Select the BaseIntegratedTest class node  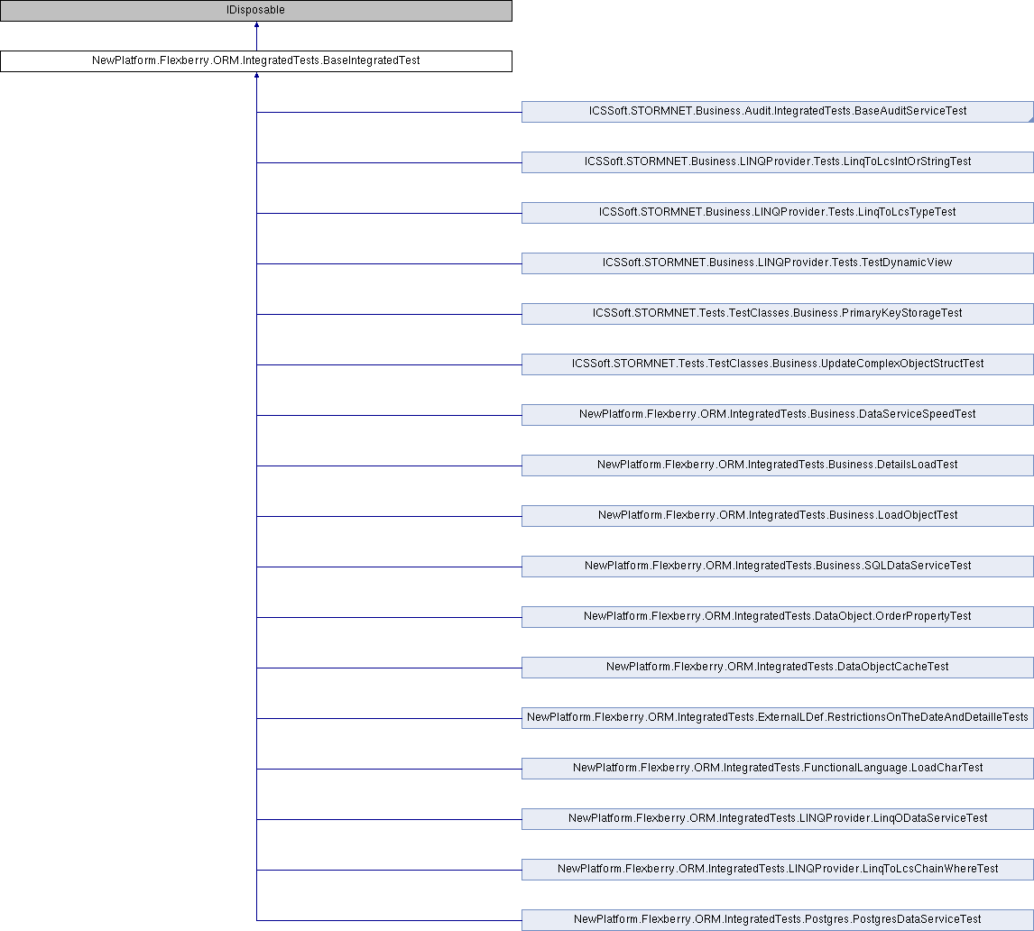256,60
